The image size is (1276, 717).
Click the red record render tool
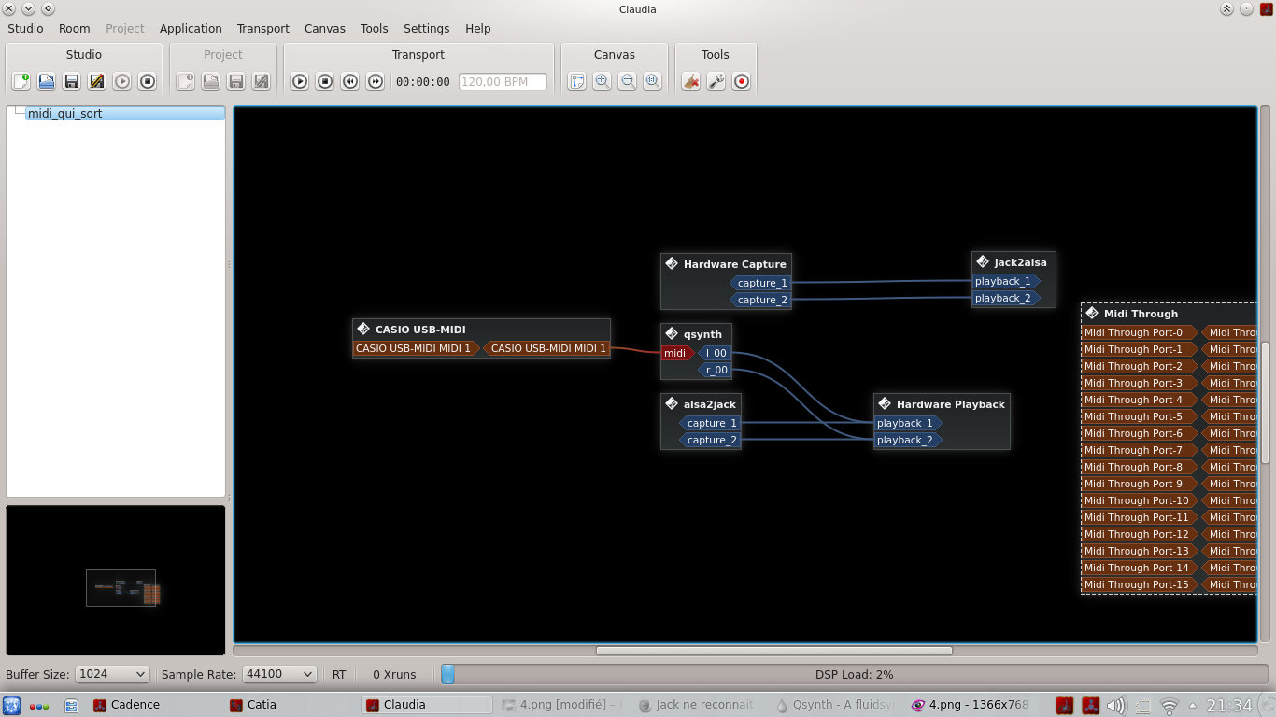[742, 81]
